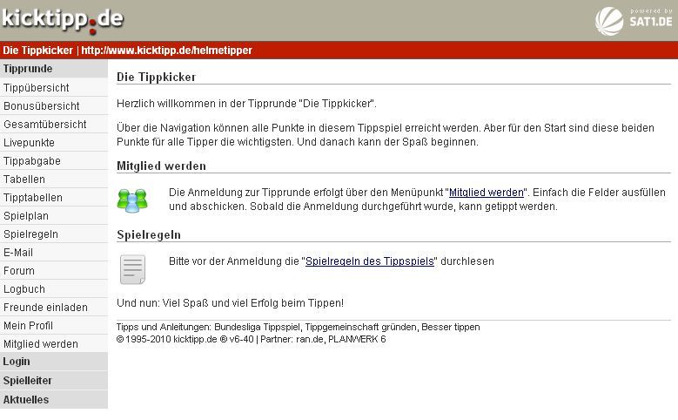678x420 pixels.
Task: Open Tippübersicht in sidebar
Action: click(x=37, y=88)
